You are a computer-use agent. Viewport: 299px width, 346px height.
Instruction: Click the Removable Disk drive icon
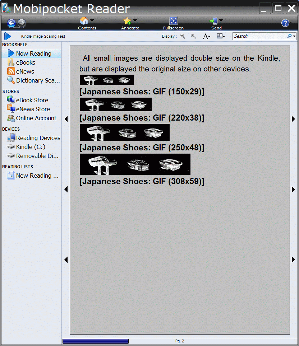pos(11,155)
